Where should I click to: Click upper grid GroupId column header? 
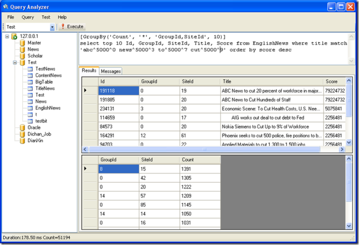(159, 81)
